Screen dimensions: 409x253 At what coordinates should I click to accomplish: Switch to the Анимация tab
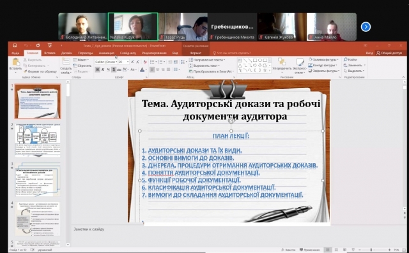coord(107,53)
